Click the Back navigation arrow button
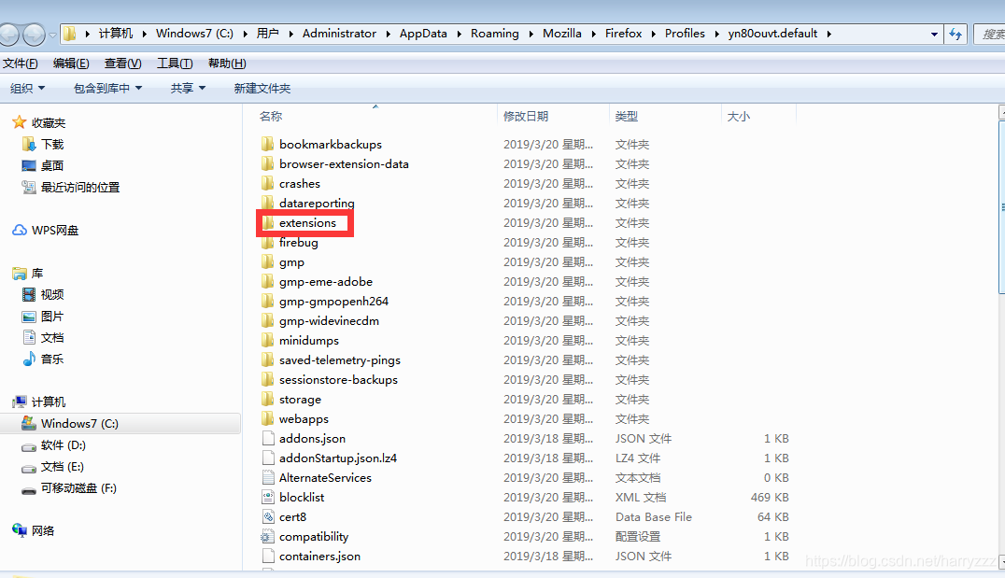 [9, 34]
